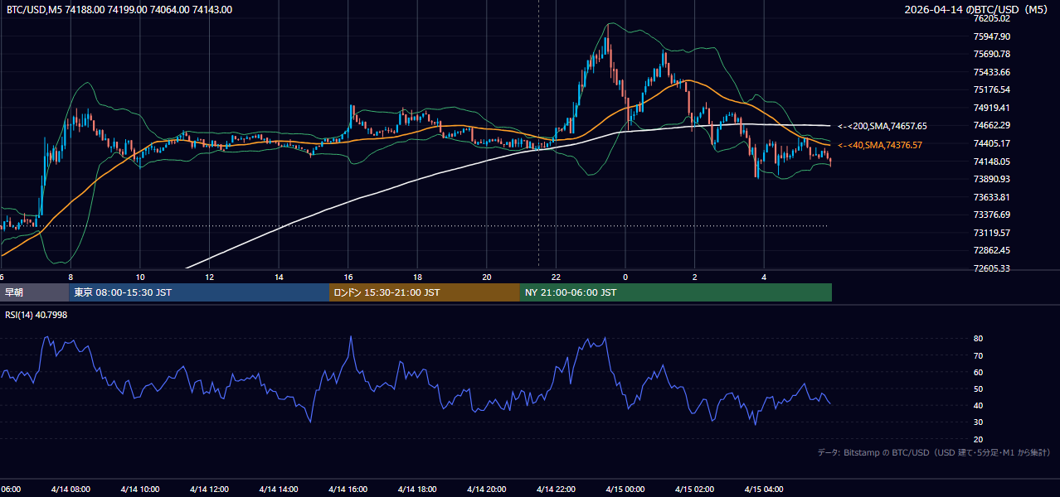Viewport: 1060px width, 497px height.
Task: Click the 東京 08:00-15:30 JST session bar
Action: [199, 292]
